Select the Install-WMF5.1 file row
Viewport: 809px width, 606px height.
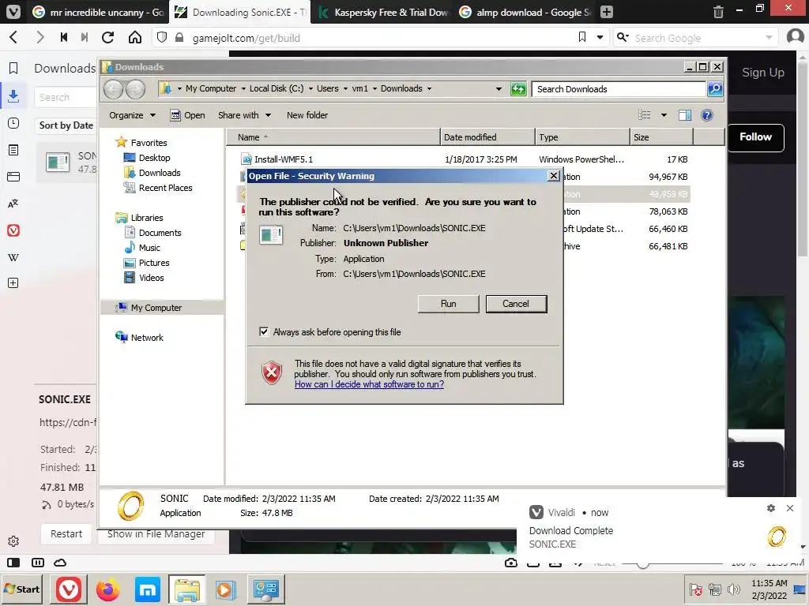point(465,159)
